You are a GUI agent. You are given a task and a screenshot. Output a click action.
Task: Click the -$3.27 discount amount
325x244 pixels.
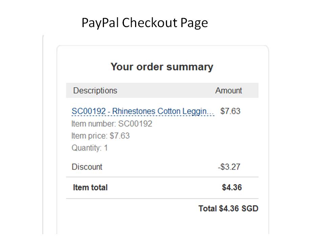tap(229, 167)
